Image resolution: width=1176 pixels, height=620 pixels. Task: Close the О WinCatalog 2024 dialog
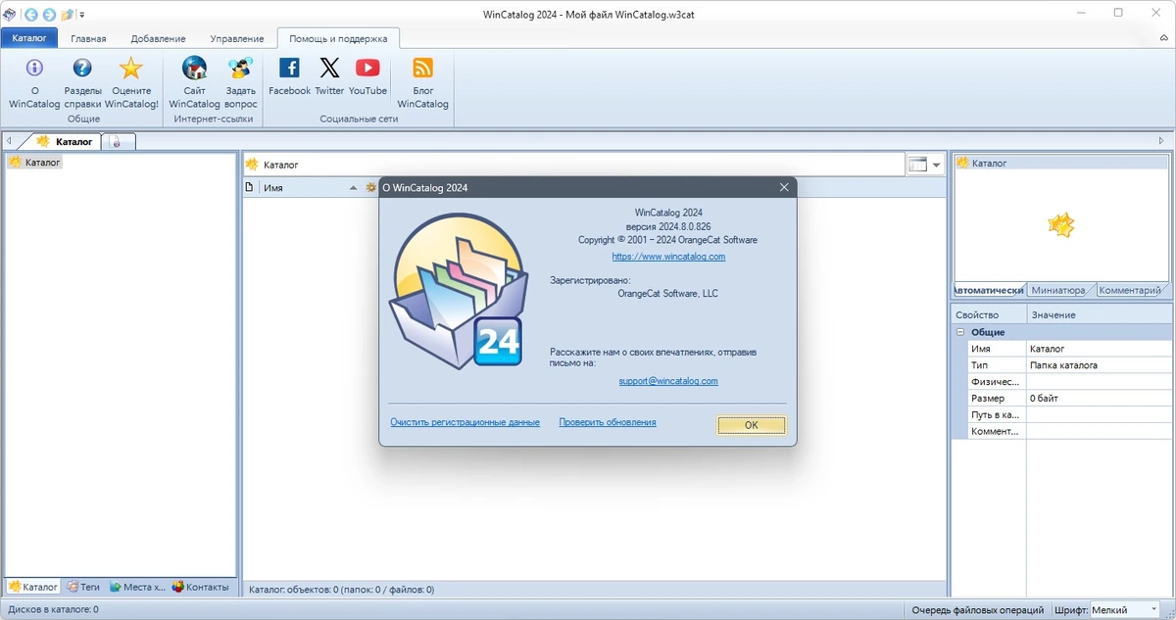784,187
